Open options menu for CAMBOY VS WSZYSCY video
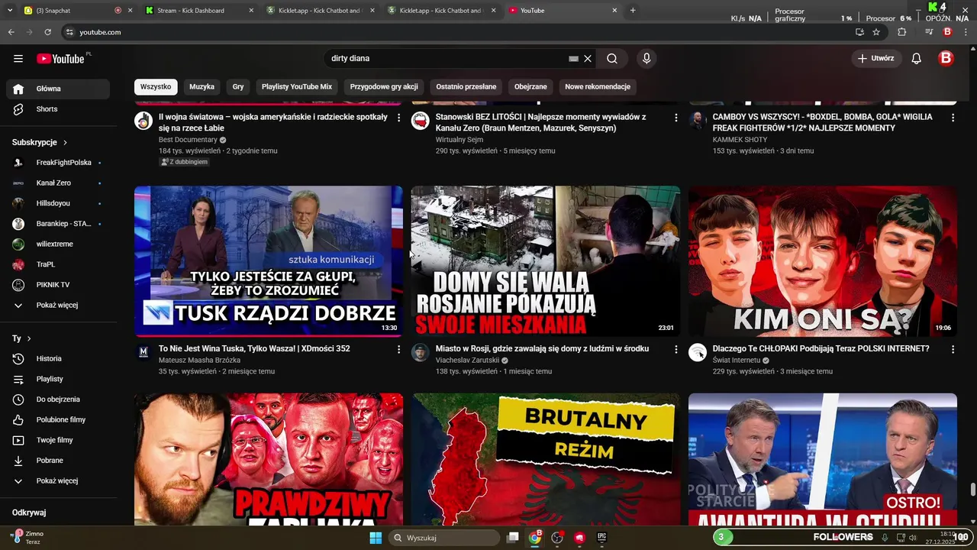This screenshot has height=550, width=977. click(953, 118)
